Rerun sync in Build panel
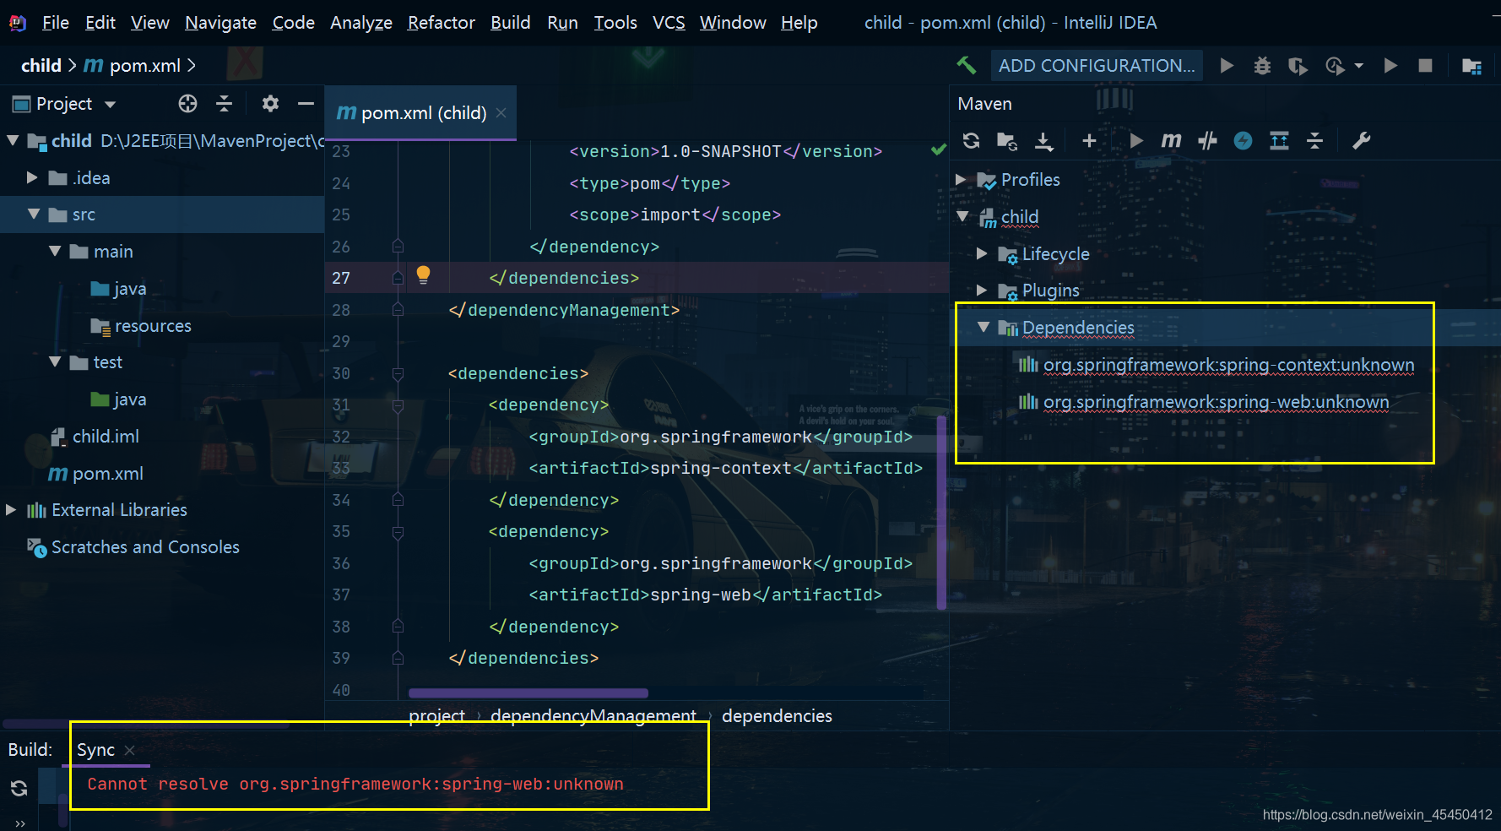1501x831 pixels. click(x=19, y=788)
